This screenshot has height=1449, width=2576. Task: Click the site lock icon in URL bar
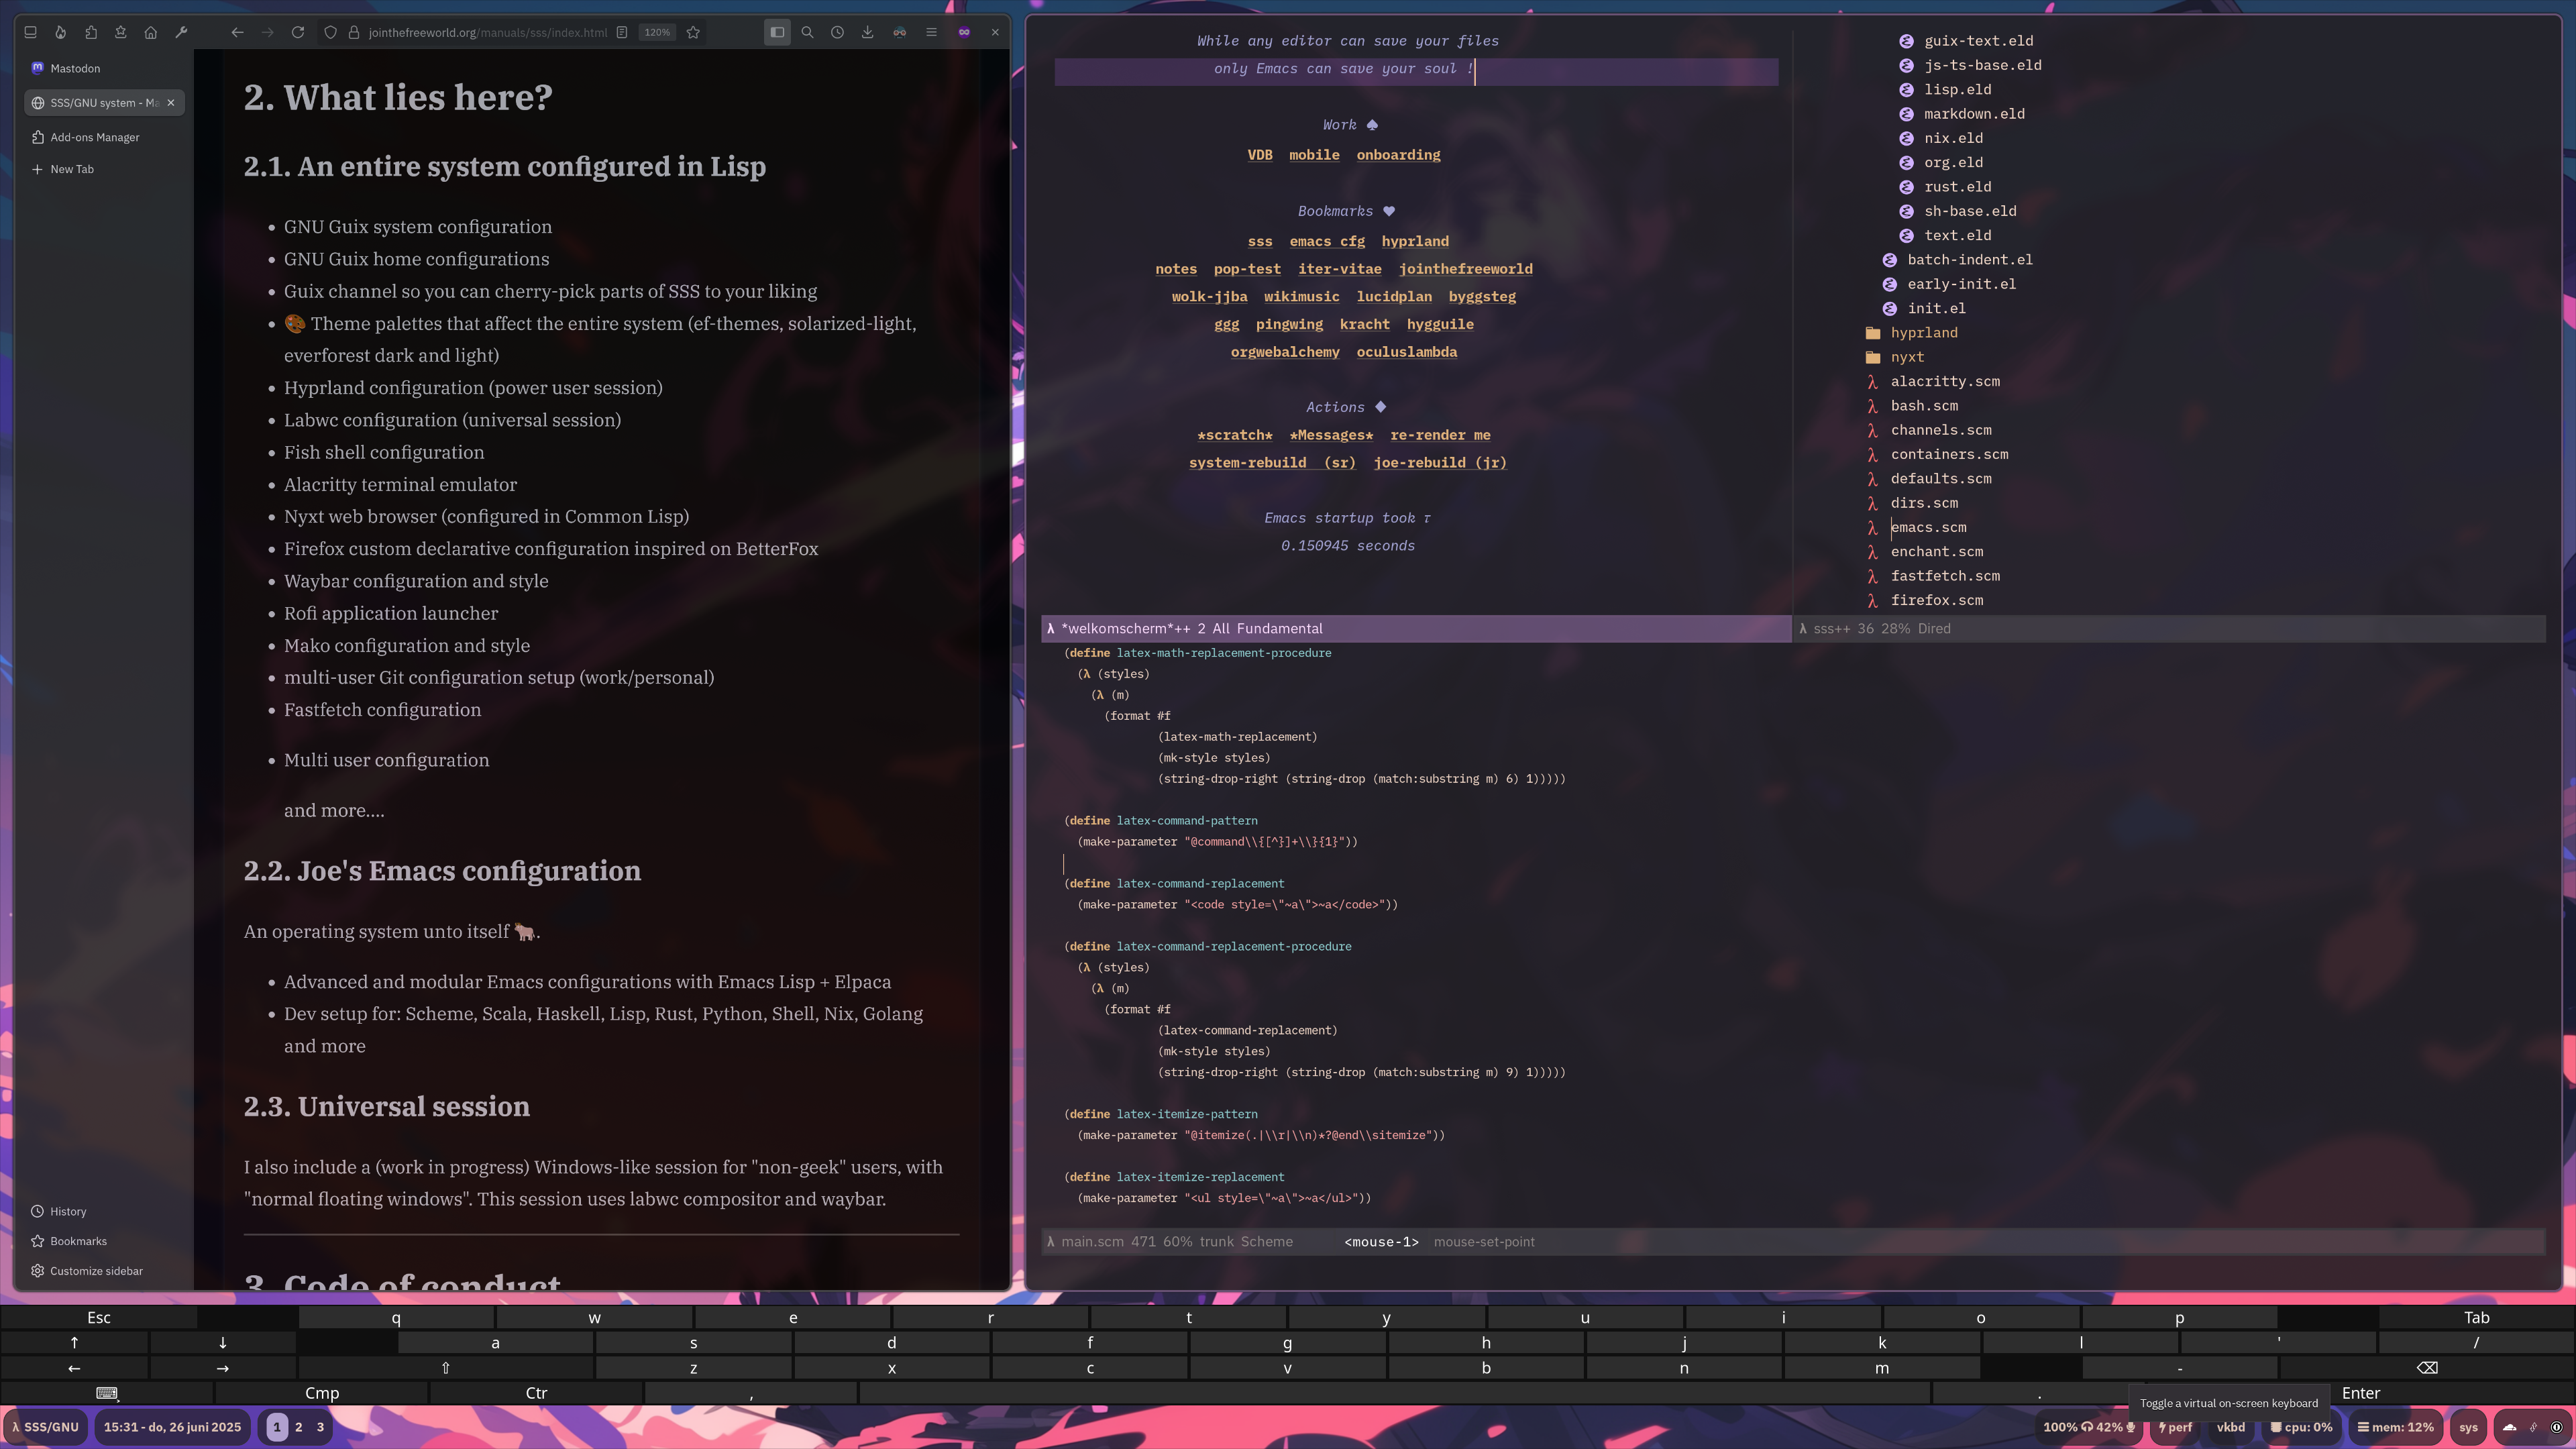click(x=353, y=32)
